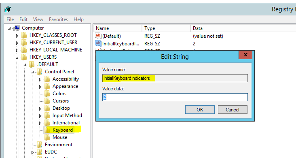Click the Name column header

118,28
